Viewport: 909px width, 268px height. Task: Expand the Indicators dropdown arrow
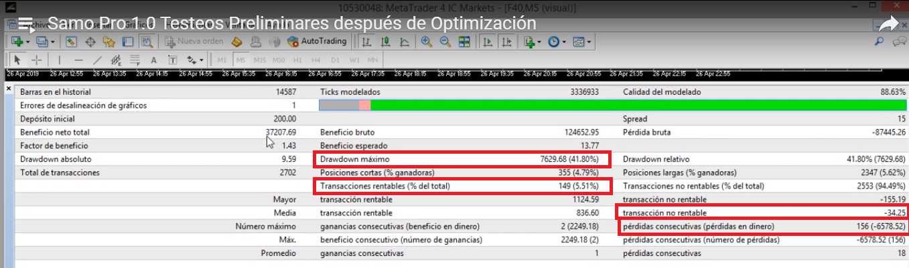[539, 41]
